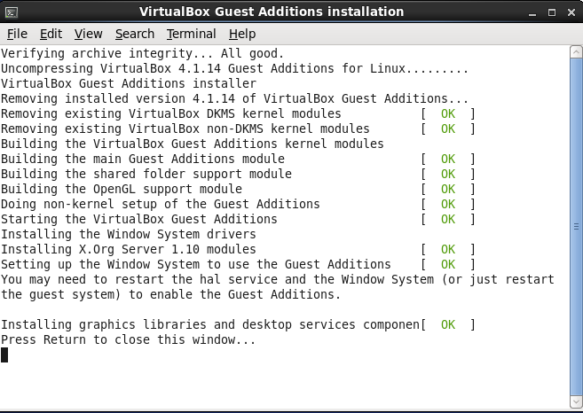Viewport: 583px width, 413px height.
Task: Click 'Installing X.Org Server 1.10 modules' text
Action: [129, 249]
